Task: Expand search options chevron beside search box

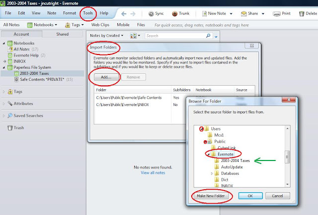Action: coord(216,37)
